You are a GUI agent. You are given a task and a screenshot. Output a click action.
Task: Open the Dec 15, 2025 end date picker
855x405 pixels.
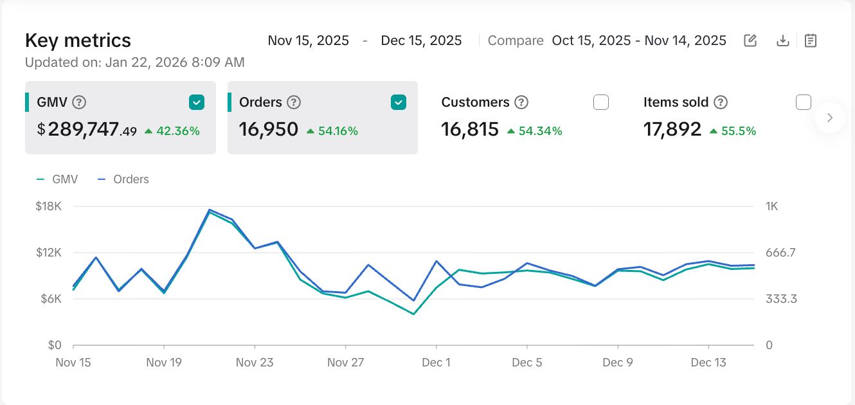tap(421, 40)
